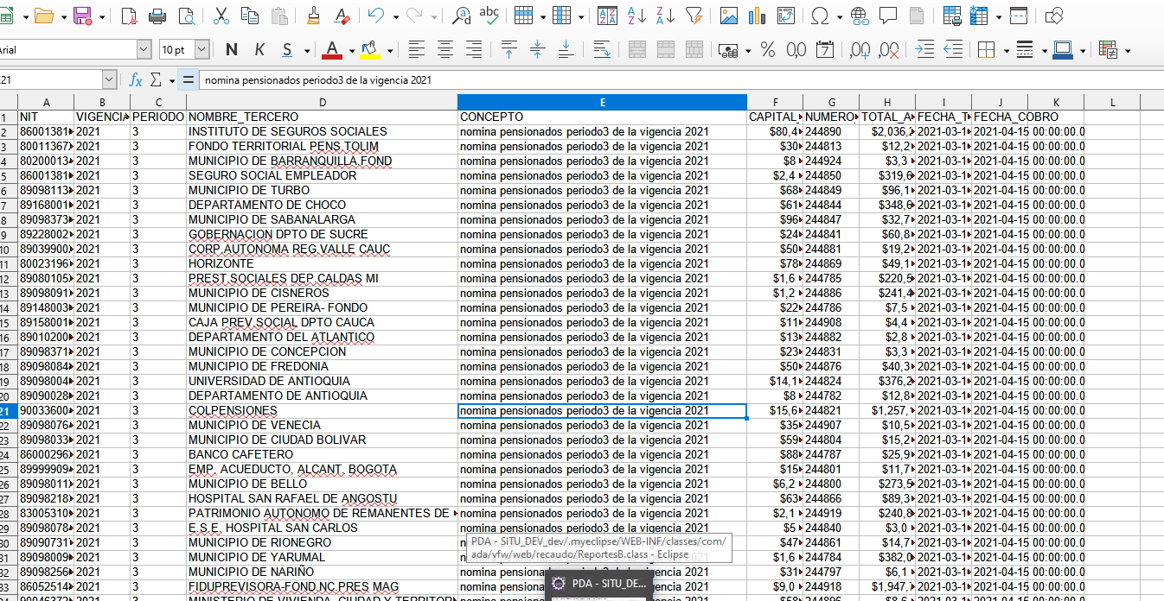The image size is (1164, 601).
Task: Open the PDA - SITU_DE Eclipse taskbar item
Action: [600, 584]
